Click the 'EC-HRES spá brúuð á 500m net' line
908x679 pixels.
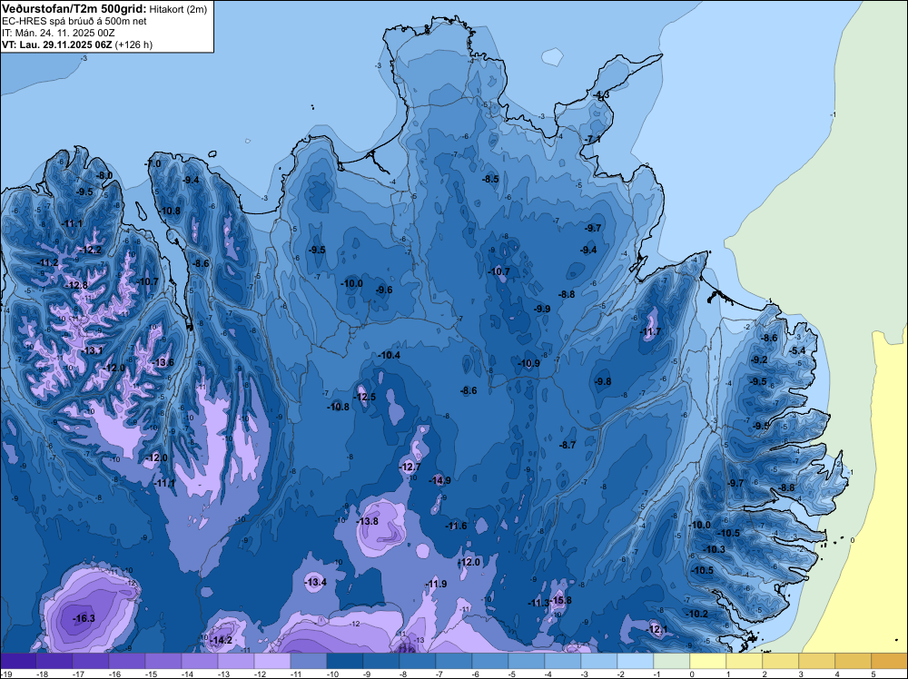(x=74, y=22)
